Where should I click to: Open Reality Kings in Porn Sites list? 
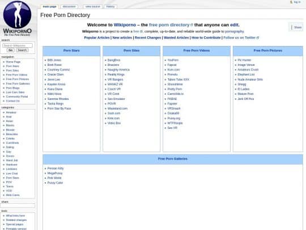click(116, 74)
